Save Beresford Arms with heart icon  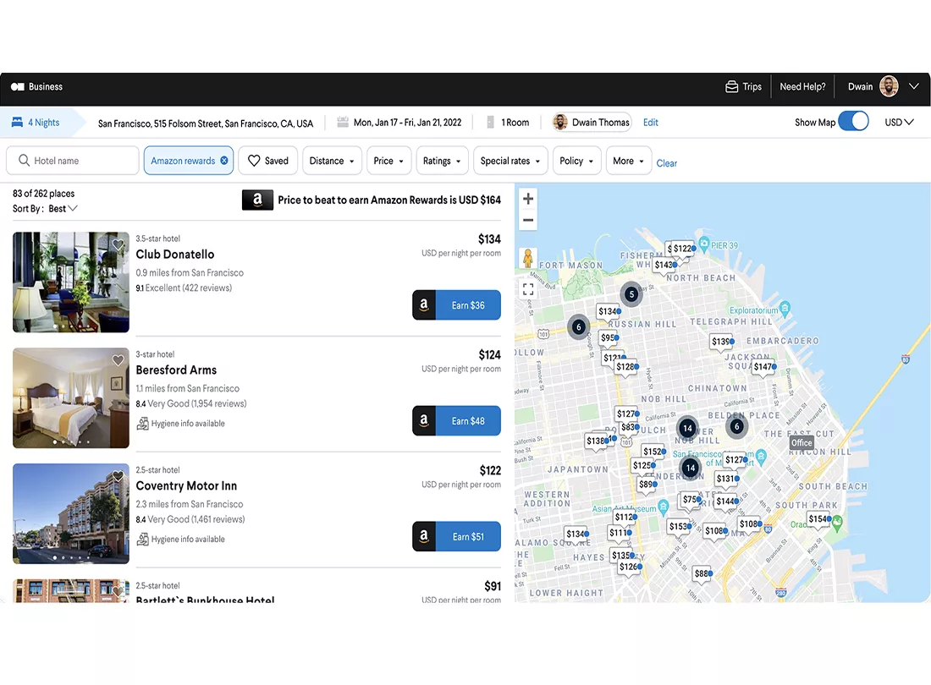(118, 360)
